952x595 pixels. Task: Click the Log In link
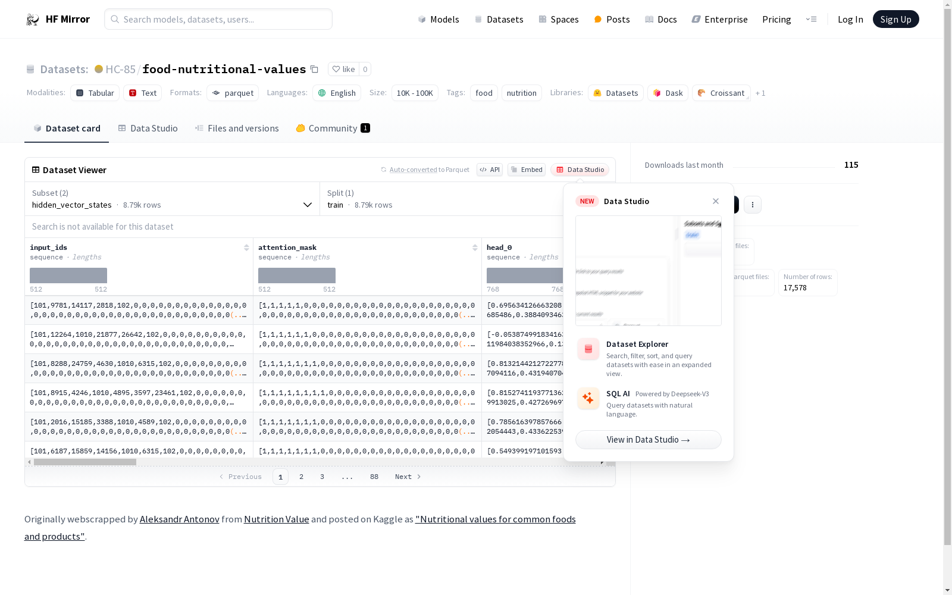point(850,19)
